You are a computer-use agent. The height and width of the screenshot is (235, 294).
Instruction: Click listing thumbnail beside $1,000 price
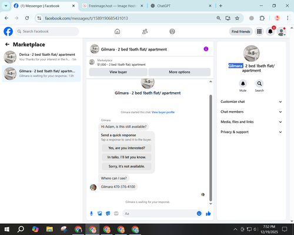pos(92,62)
